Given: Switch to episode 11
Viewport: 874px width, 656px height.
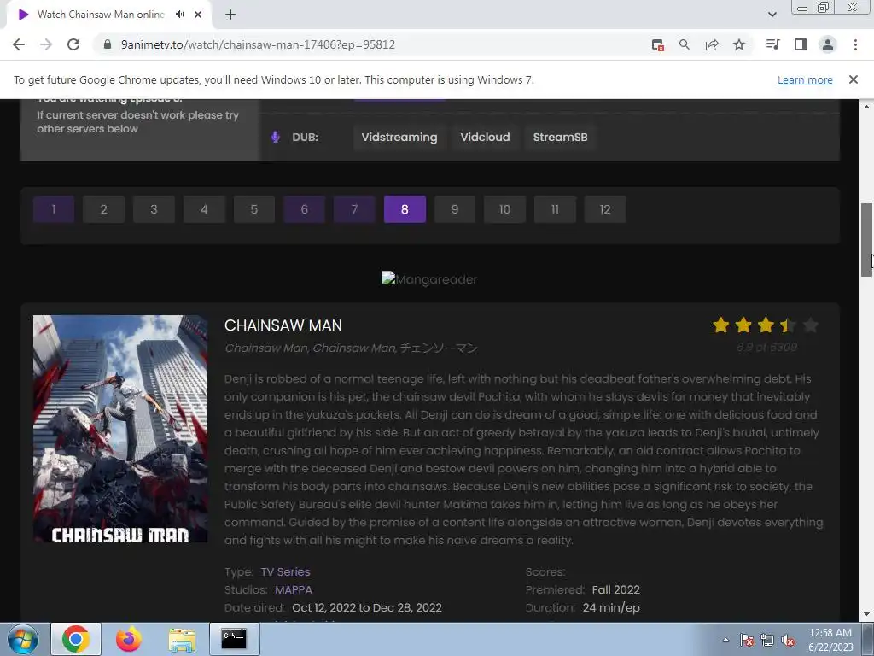Looking at the screenshot, I should click(x=555, y=209).
